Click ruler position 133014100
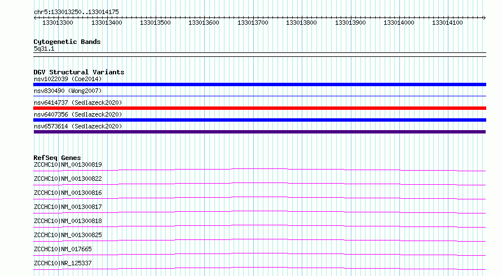 click(447, 23)
